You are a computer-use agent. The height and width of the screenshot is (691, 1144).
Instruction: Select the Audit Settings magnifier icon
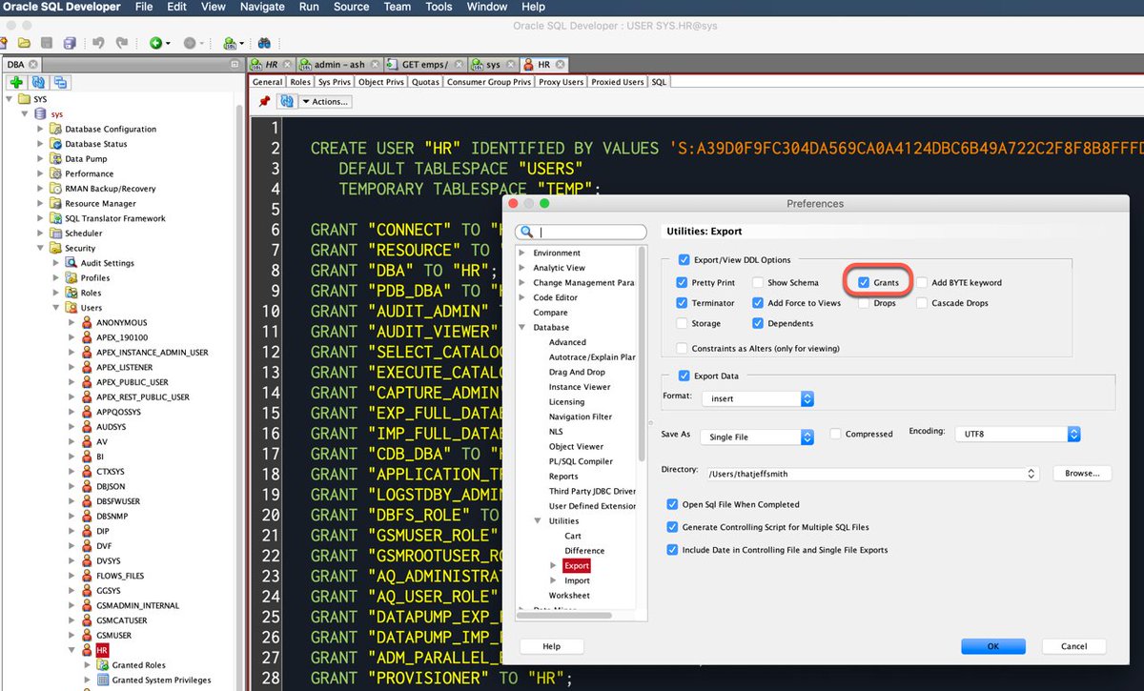point(71,263)
